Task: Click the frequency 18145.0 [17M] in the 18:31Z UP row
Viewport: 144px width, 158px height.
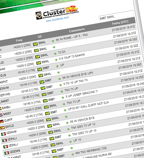Action: [26, 71]
